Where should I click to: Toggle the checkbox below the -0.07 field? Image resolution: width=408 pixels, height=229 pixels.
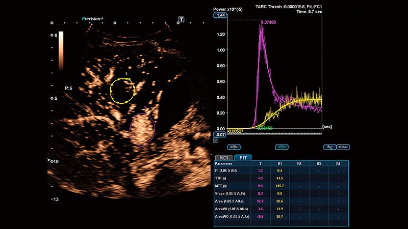coord(216,140)
